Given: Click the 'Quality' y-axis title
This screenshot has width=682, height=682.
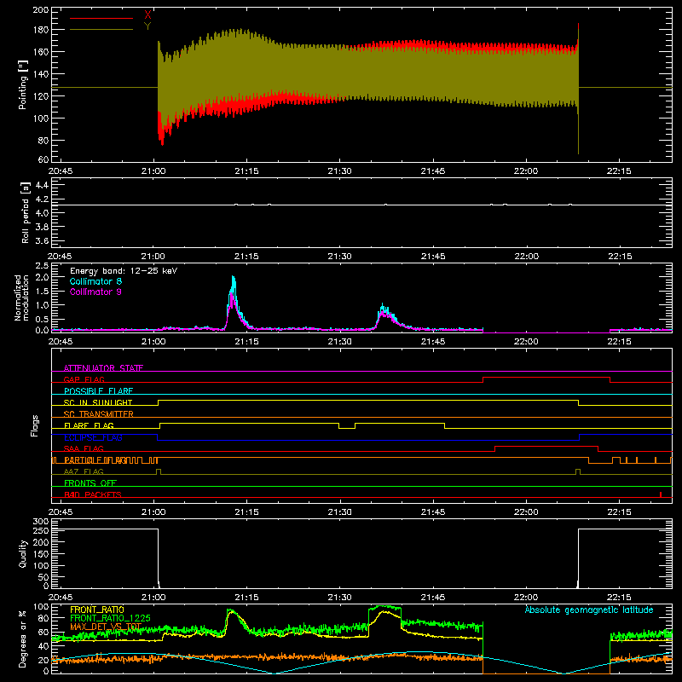Looking at the screenshot, I should tap(23, 553).
